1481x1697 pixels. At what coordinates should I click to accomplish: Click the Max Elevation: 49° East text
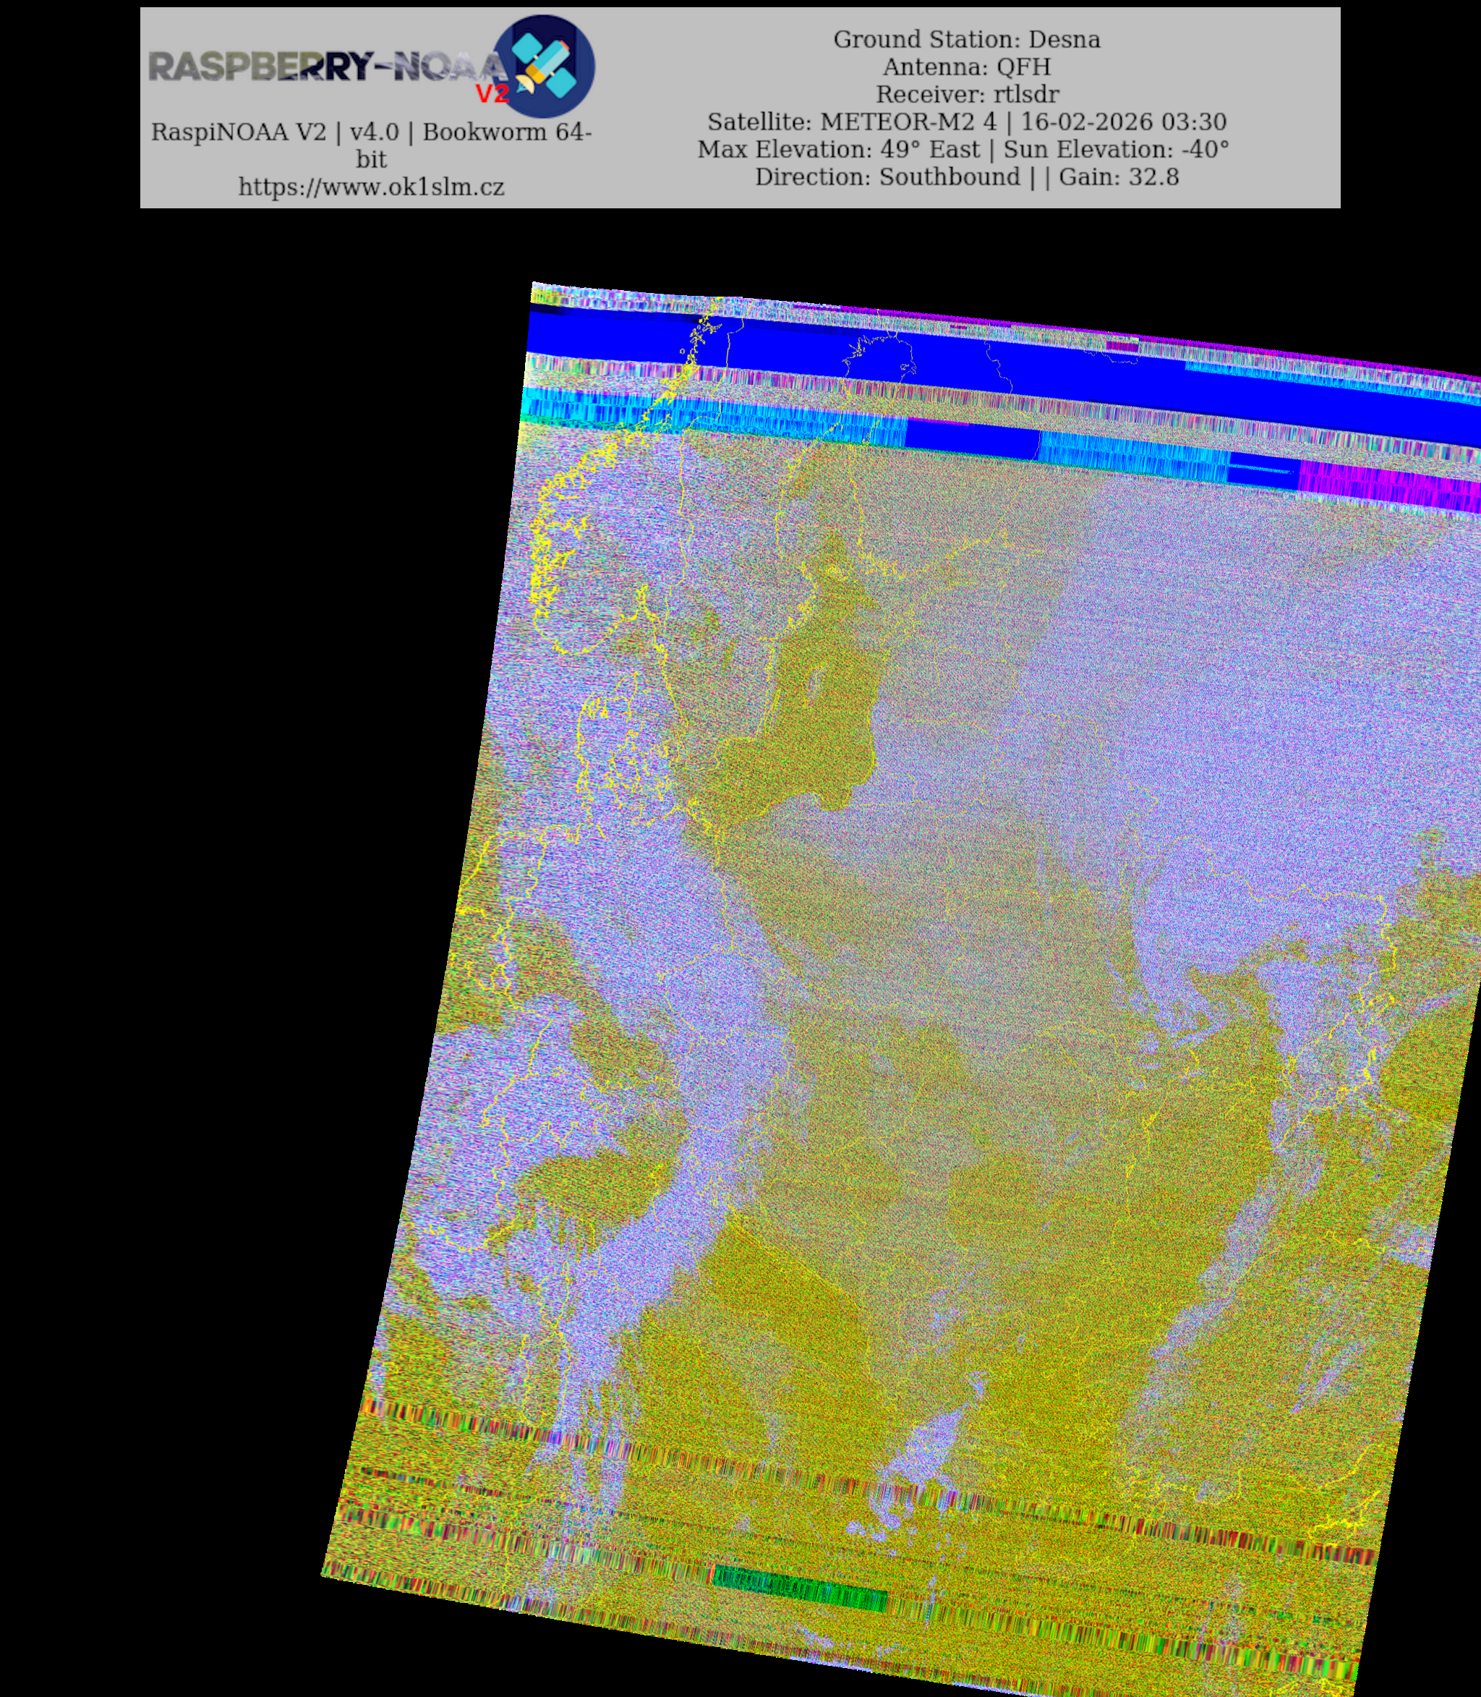click(838, 150)
